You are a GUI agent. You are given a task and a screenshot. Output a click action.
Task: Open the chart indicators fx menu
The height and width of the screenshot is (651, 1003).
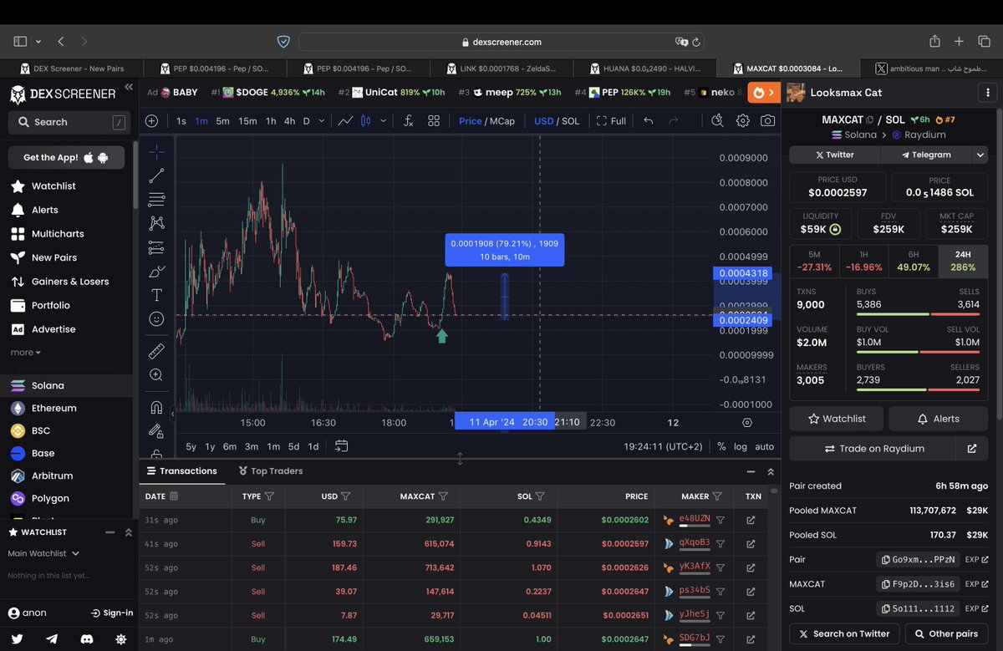408,121
